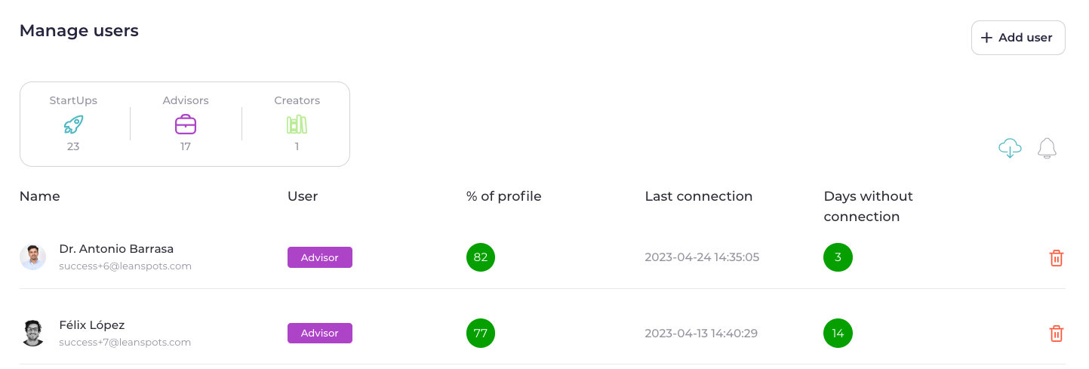Select the Advisors briefcase icon
The width and height of the screenshot is (1089, 369).
pos(186,125)
